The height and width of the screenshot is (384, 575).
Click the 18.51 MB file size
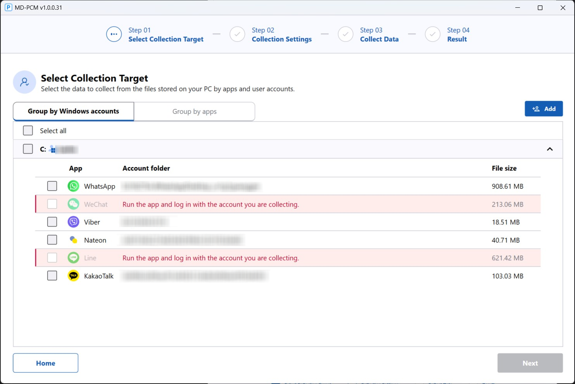[506, 222]
